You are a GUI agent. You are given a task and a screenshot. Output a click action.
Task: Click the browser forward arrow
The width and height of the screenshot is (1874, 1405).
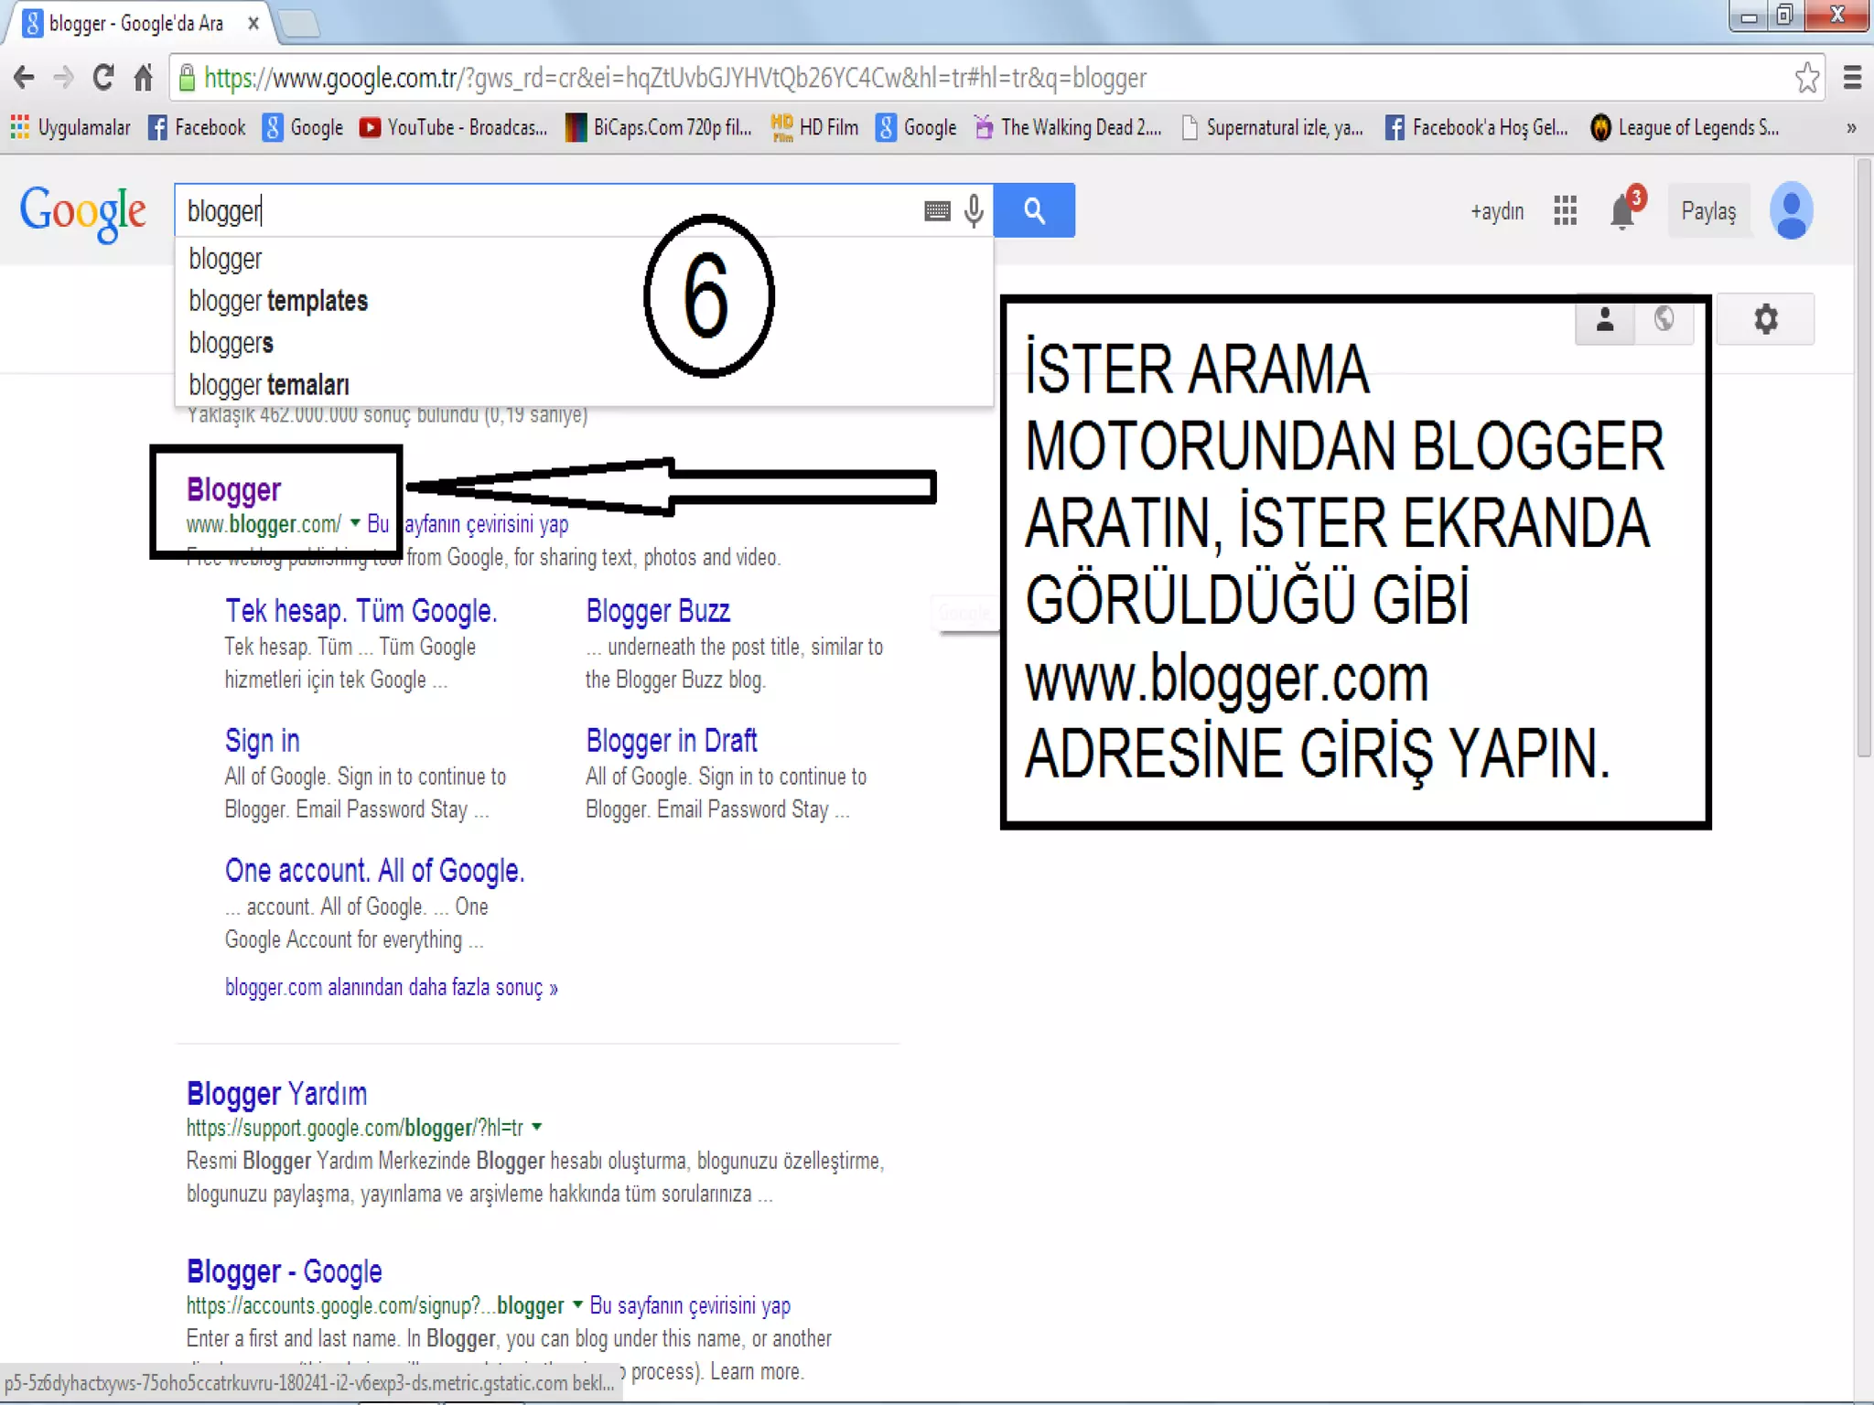[63, 78]
